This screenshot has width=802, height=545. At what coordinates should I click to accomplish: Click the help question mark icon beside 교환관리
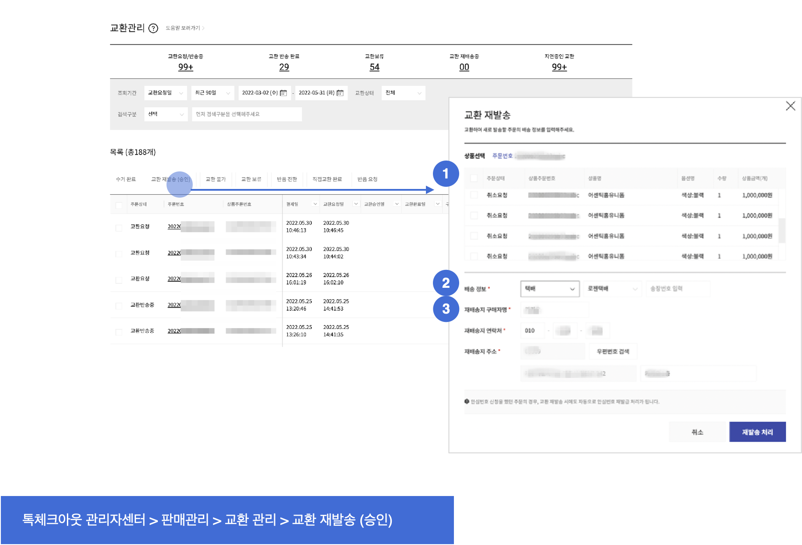click(153, 28)
